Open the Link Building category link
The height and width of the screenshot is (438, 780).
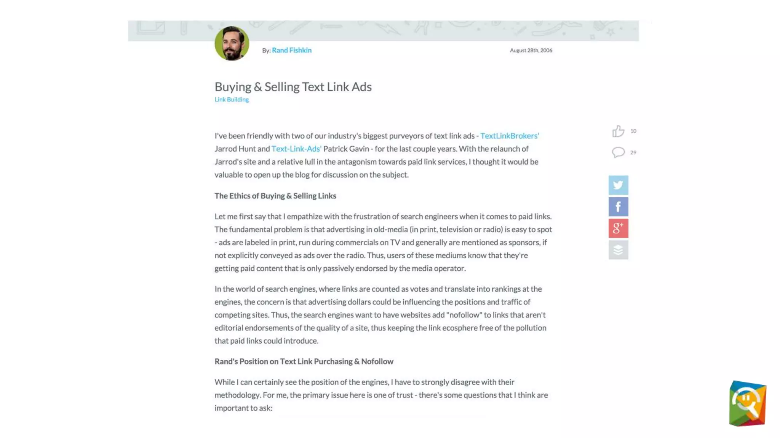pyautogui.click(x=232, y=100)
